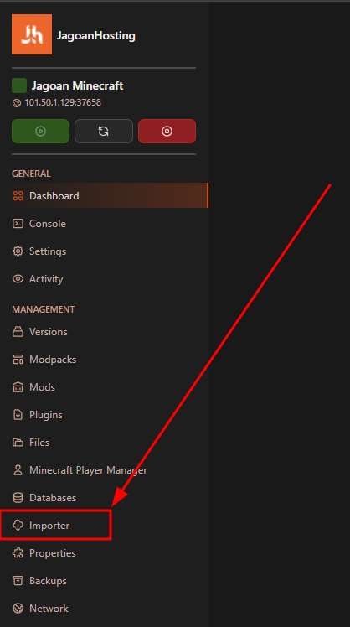The image size is (350, 627).
Task: Click the Properties puzzle-piece icon
Action: [18, 553]
